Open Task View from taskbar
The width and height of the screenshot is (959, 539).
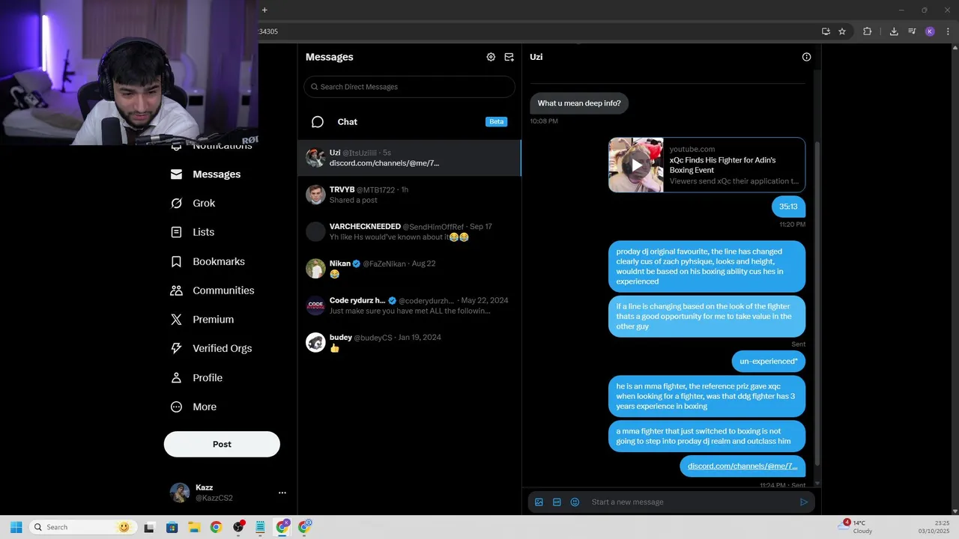point(149,527)
